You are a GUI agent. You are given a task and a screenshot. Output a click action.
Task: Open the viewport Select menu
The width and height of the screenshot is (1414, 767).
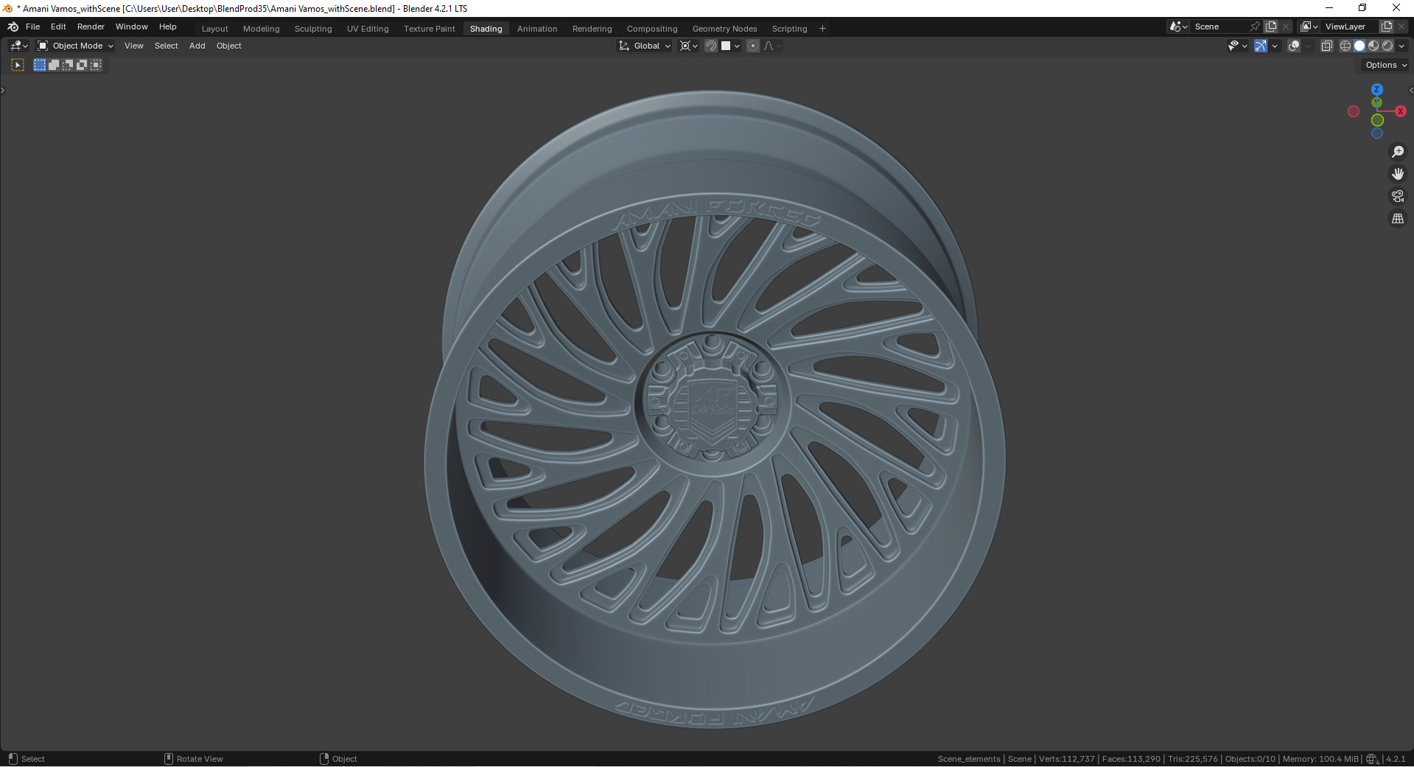pyautogui.click(x=167, y=46)
